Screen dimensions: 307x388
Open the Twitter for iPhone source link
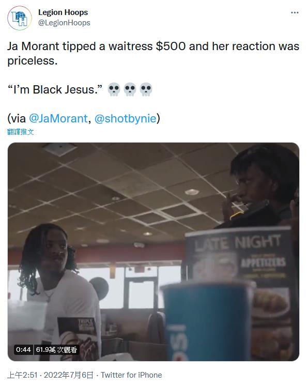point(131,375)
